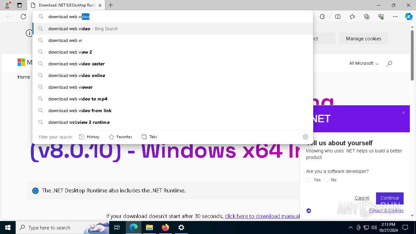Screen dimensions: 416x234
Task: Click the Manage cookies button
Action: [363, 38]
